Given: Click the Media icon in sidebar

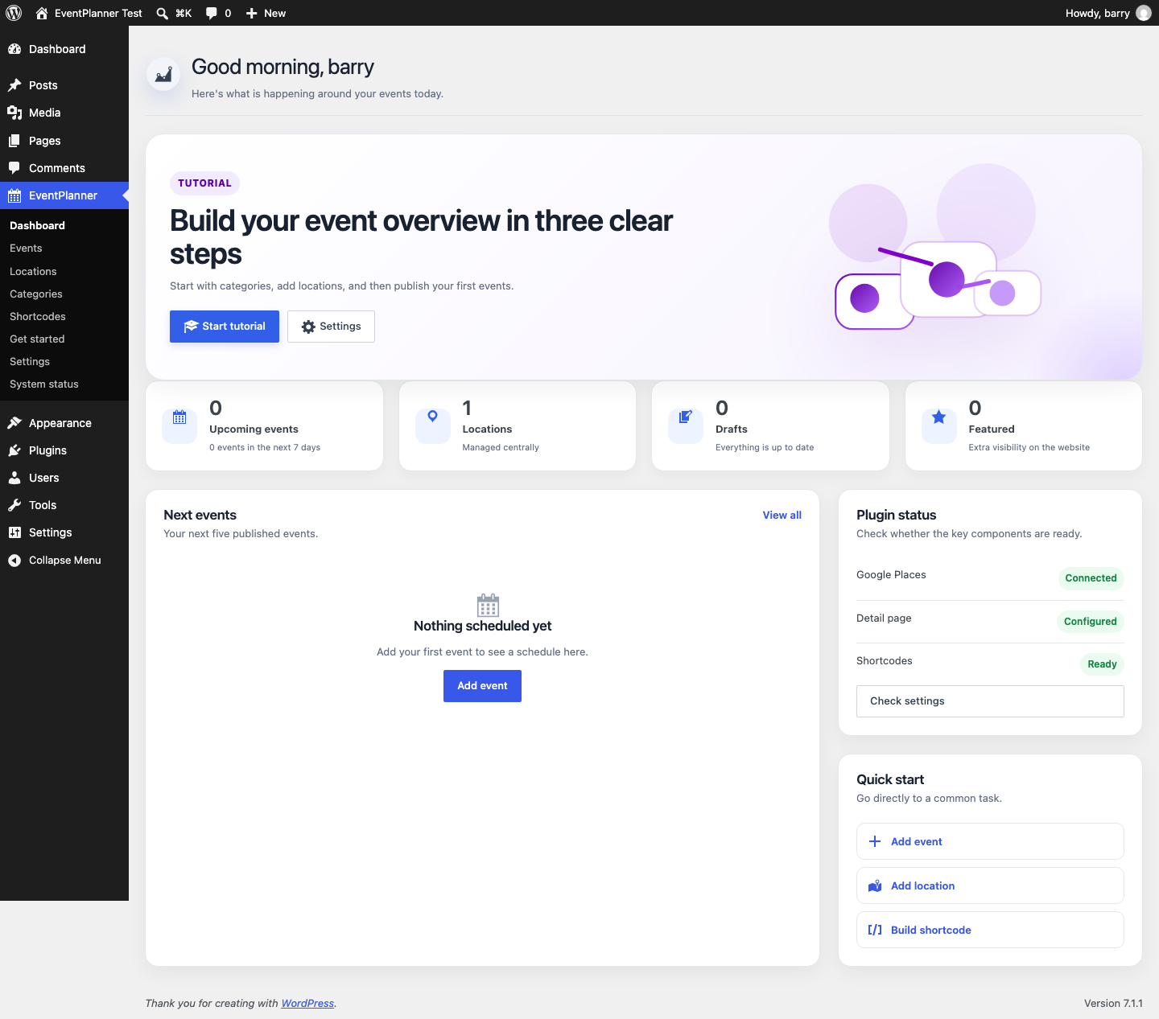Looking at the screenshot, I should tap(14, 113).
